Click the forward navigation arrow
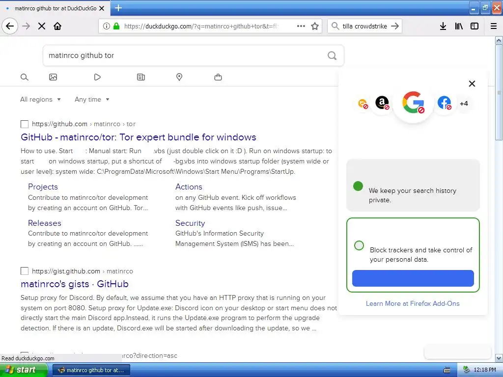503x377 pixels. [26, 26]
